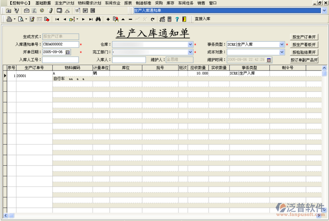Click the refresh/undo arrow icon
This screenshot has height=221, width=329.
tap(153, 19)
